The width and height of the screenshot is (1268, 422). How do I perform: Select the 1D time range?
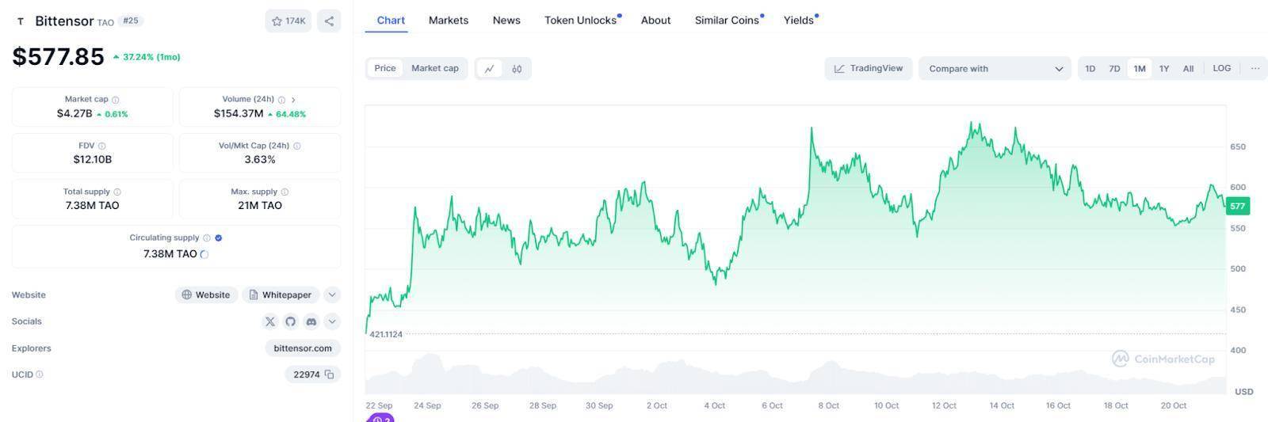click(x=1090, y=69)
